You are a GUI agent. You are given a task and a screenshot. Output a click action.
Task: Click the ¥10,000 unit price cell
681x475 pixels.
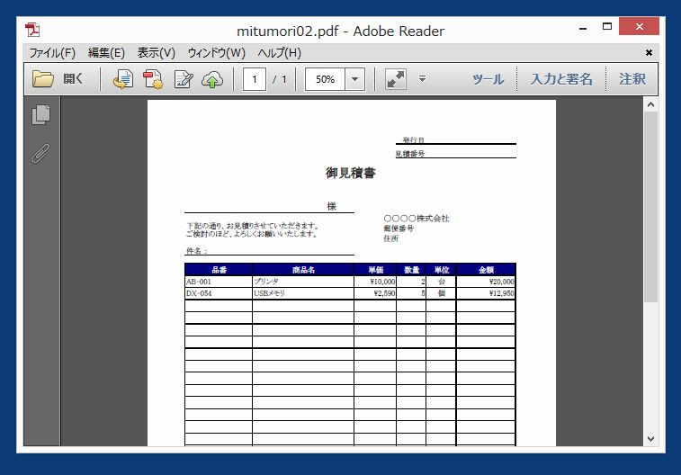point(375,282)
